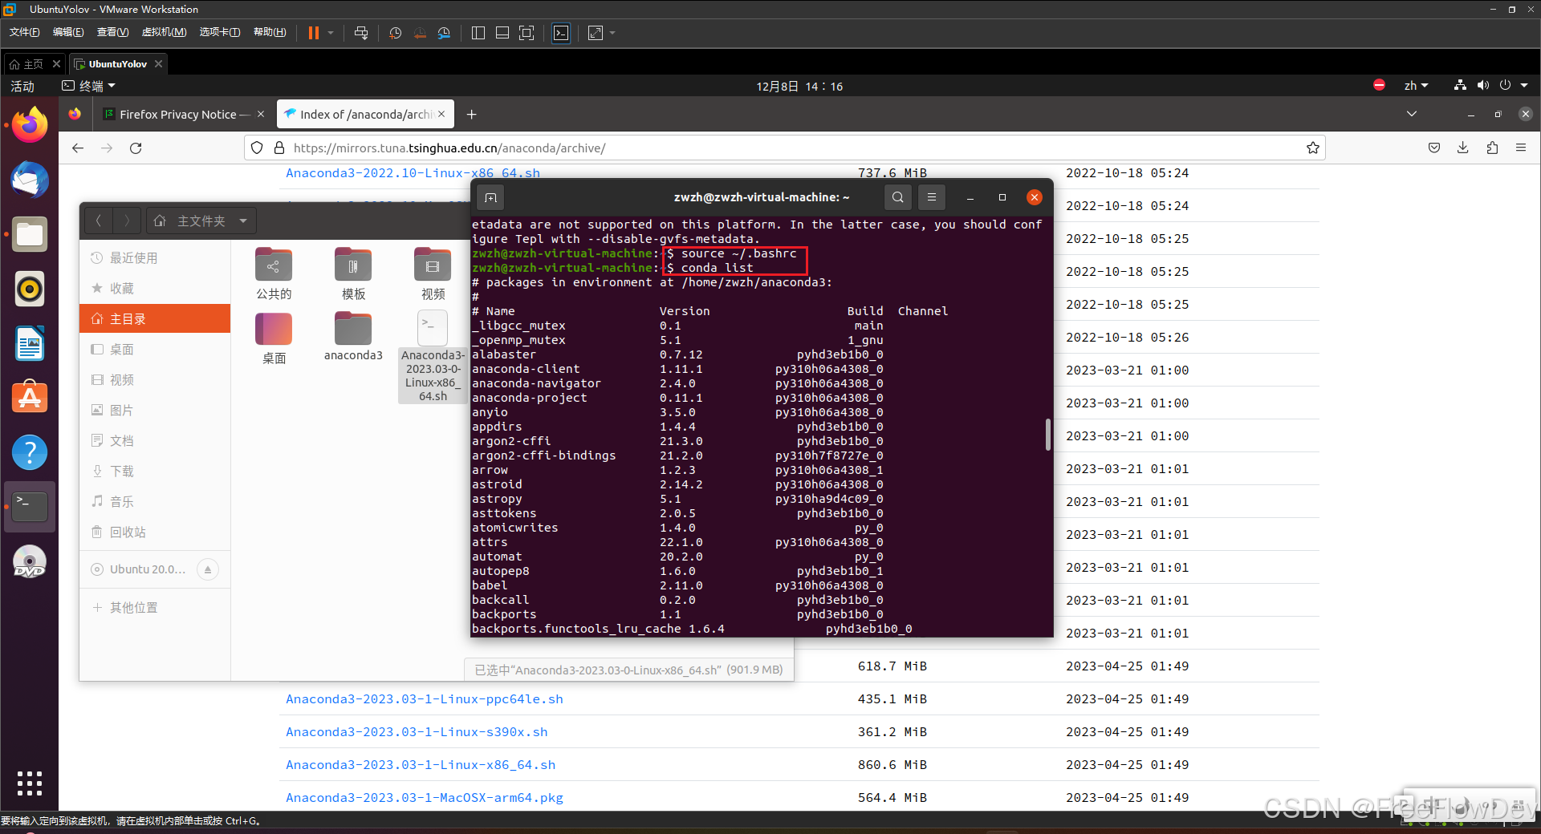This screenshot has width=1541, height=834.
Task: Open Show Applications grid in dock
Action: (29, 783)
